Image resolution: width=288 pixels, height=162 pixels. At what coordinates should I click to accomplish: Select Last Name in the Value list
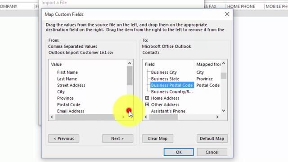tap(67, 79)
